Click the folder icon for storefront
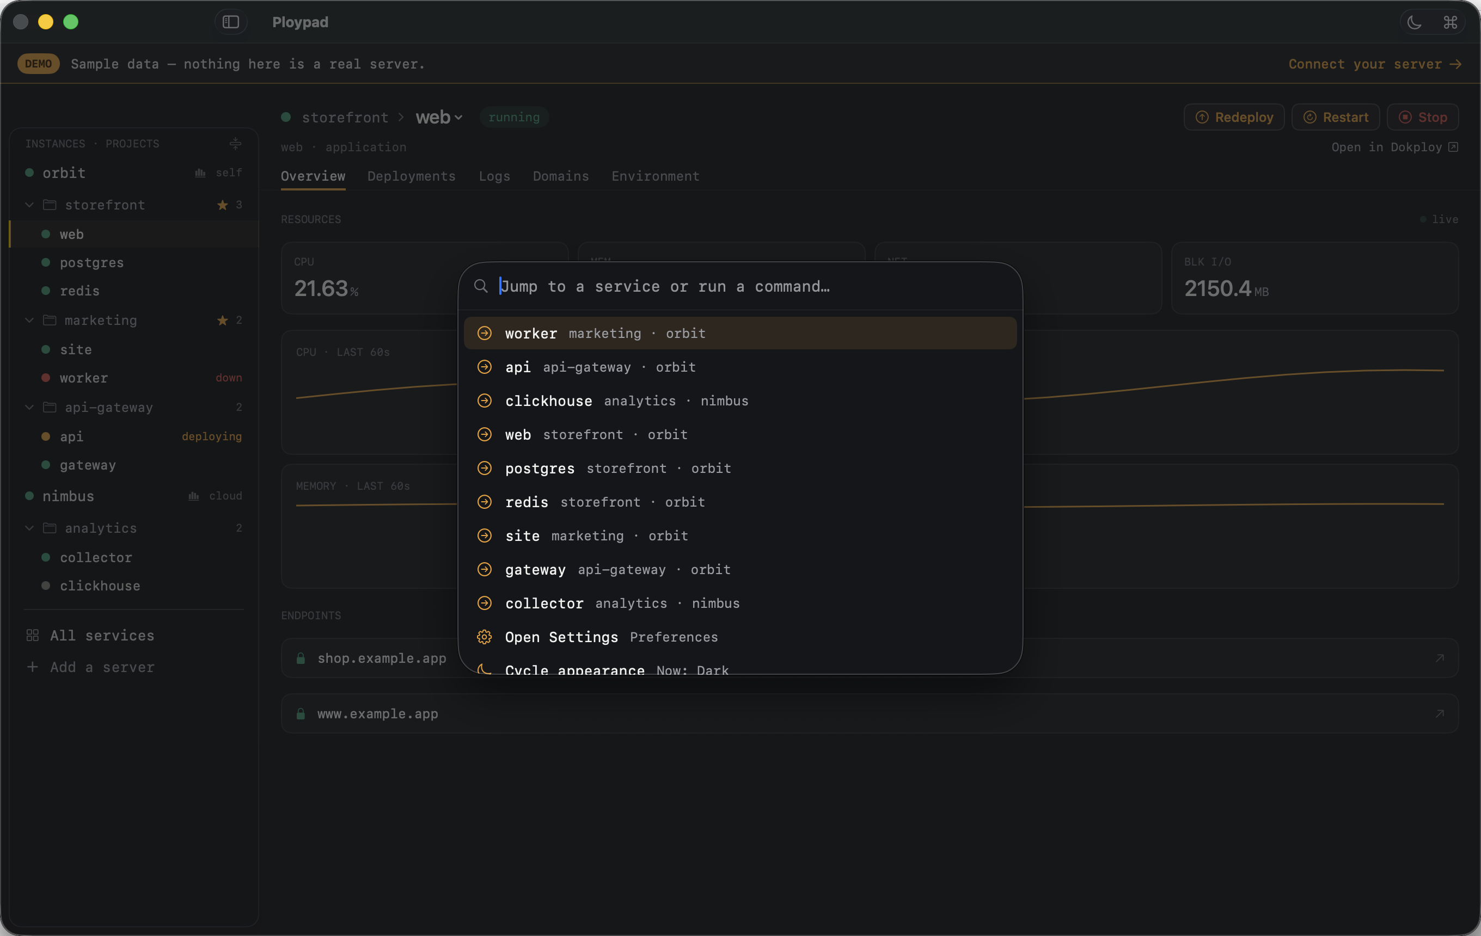This screenshot has height=936, width=1481. (x=50, y=205)
